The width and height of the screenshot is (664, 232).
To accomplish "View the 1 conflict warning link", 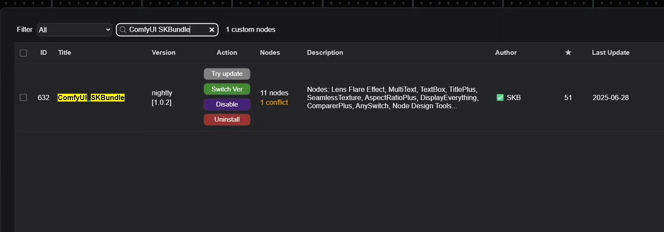I will click(x=274, y=103).
